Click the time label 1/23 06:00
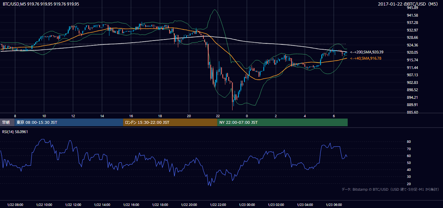This screenshot has height=208, width=443. [333, 205]
